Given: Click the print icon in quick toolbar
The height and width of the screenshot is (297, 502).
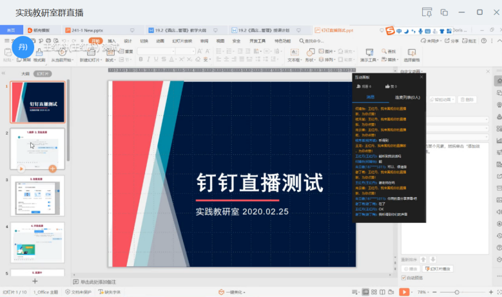Looking at the screenshot, I should pyautogui.click(x=48, y=41).
